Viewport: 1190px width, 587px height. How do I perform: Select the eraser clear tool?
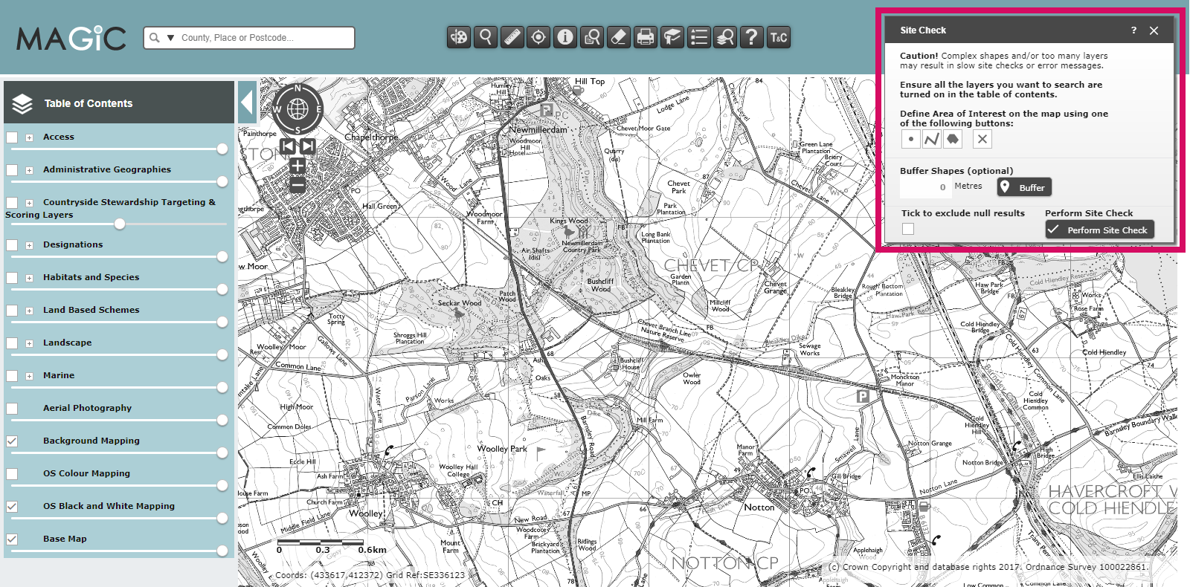point(619,36)
